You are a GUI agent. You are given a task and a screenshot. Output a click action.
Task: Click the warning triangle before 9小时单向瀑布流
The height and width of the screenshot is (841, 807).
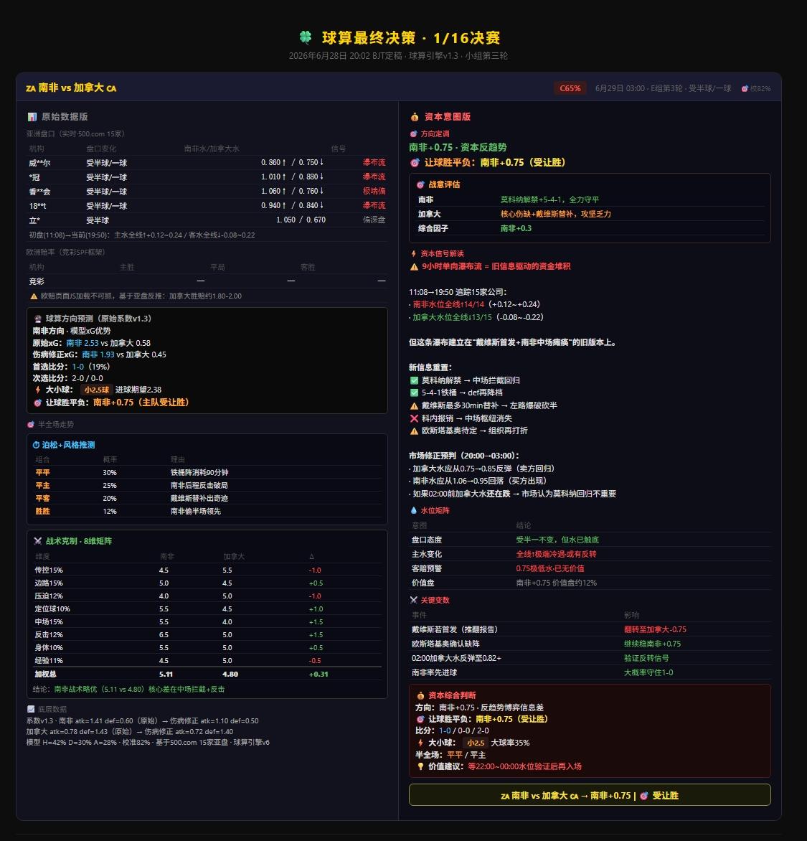tap(414, 266)
